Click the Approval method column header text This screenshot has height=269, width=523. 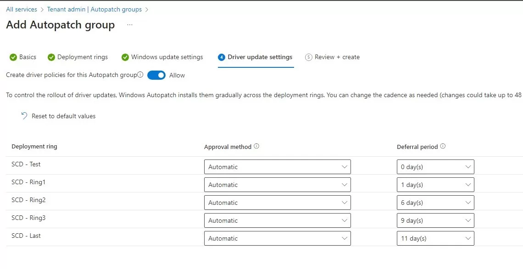pos(228,147)
